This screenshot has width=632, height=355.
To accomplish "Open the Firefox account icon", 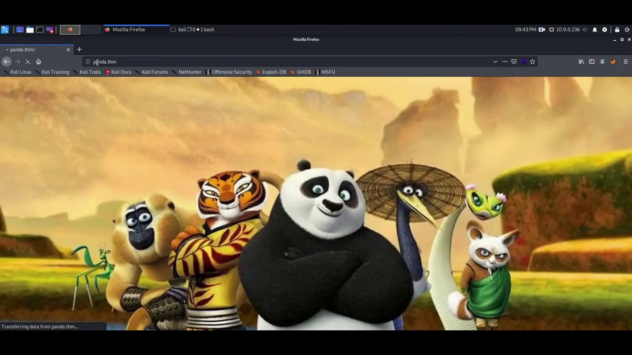I will pyautogui.click(x=602, y=62).
